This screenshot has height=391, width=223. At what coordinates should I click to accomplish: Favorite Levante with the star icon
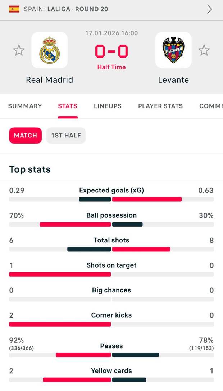coord(204,50)
